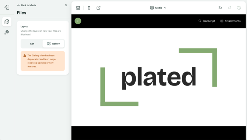Open preview in new tab icon
The width and height of the screenshot is (247, 140).
pyautogui.click(x=98, y=8)
